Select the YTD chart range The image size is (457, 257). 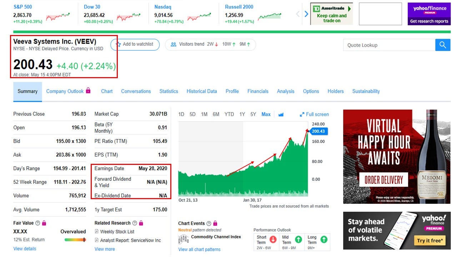[229, 115]
